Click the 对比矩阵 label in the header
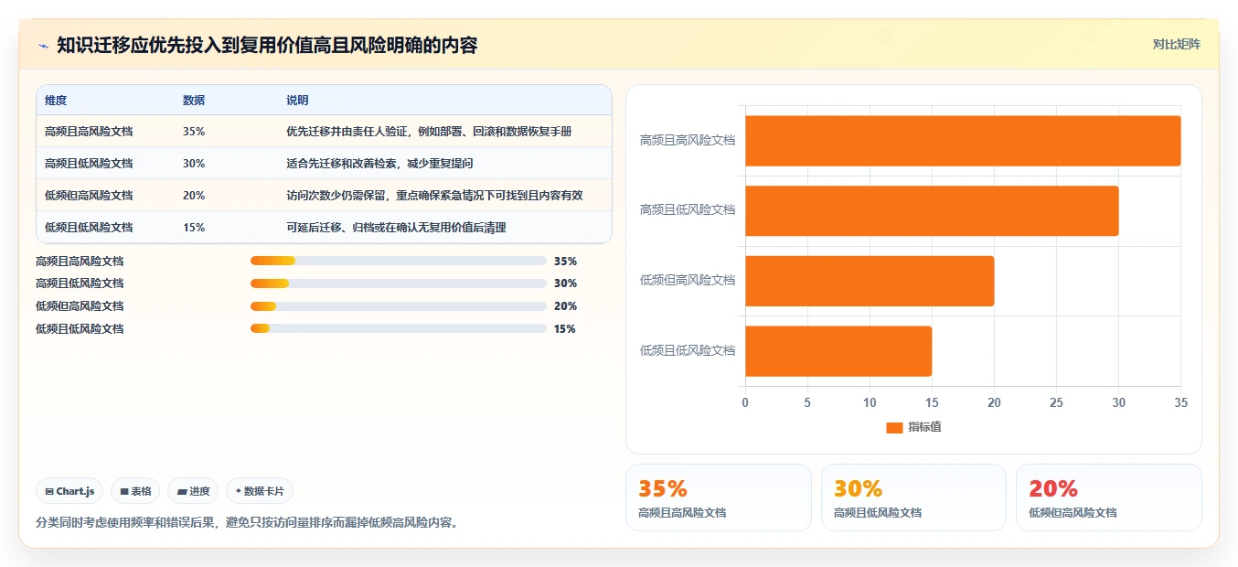Image resolution: width=1238 pixels, height=567 pixels. point(1176,44)
